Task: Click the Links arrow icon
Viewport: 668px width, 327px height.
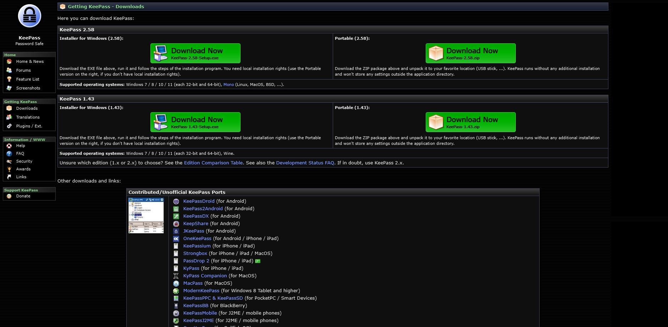Action: 9,177
